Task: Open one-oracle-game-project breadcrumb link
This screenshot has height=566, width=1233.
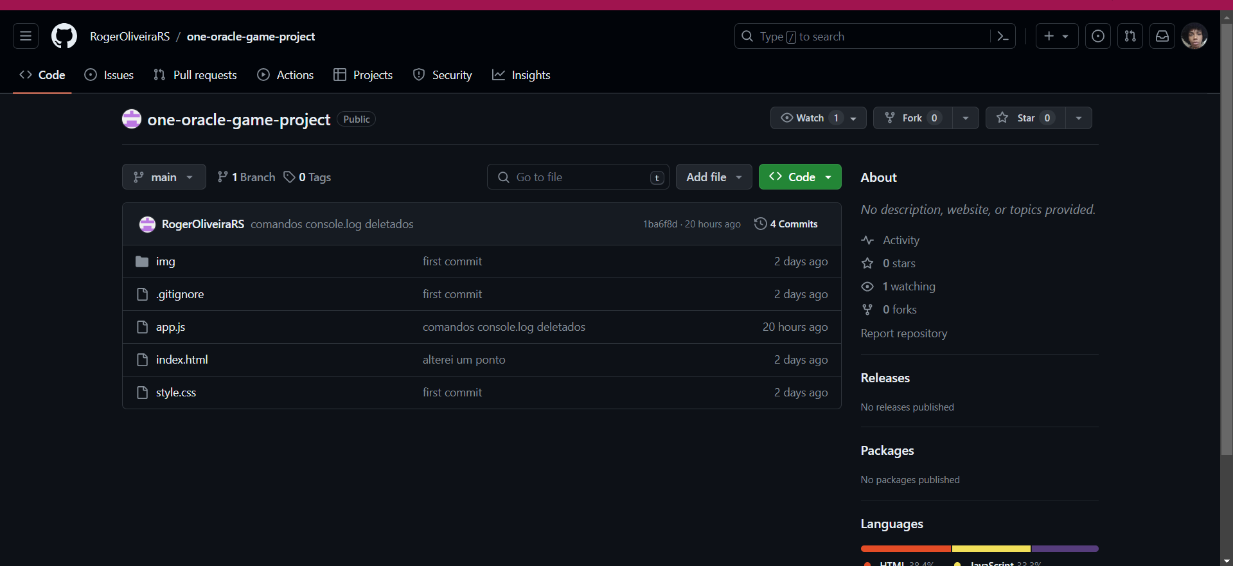Action: [x=251, y=37]
